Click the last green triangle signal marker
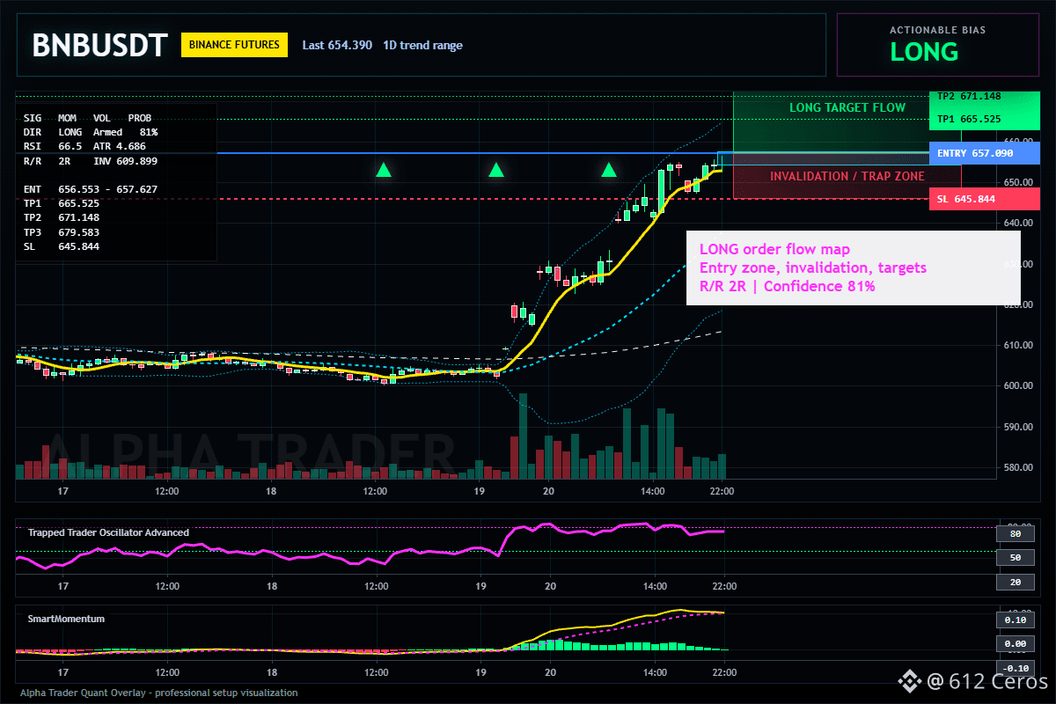 [x=609, y=170]
